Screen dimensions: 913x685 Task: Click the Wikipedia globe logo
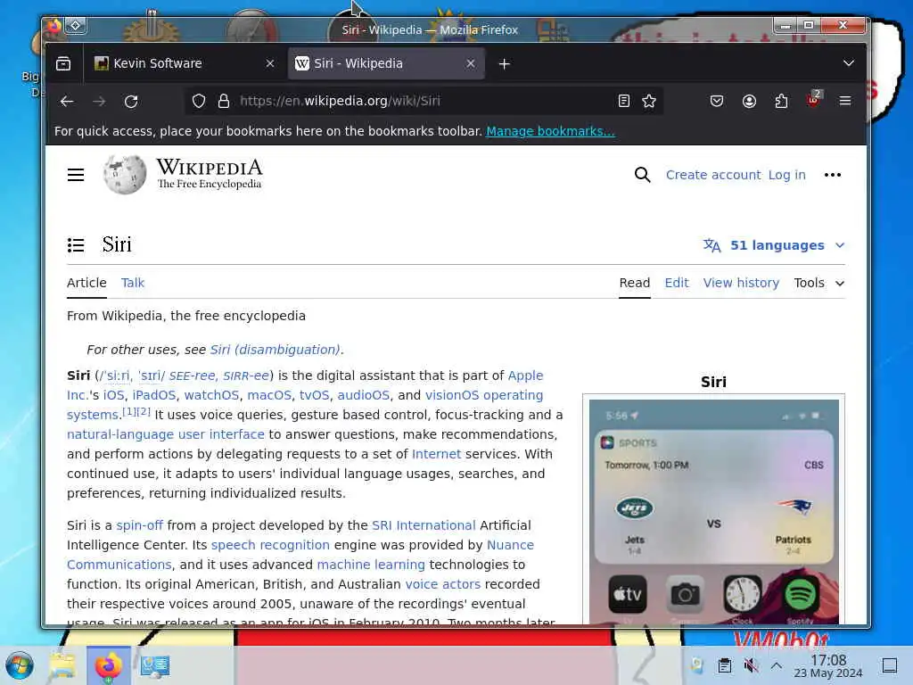click(125, 174)
